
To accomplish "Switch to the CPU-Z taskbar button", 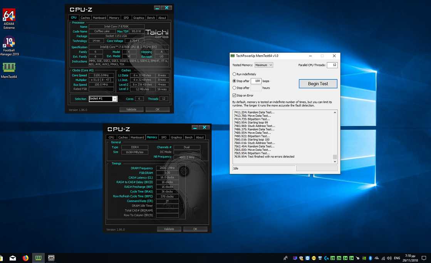I will (51, 258).
